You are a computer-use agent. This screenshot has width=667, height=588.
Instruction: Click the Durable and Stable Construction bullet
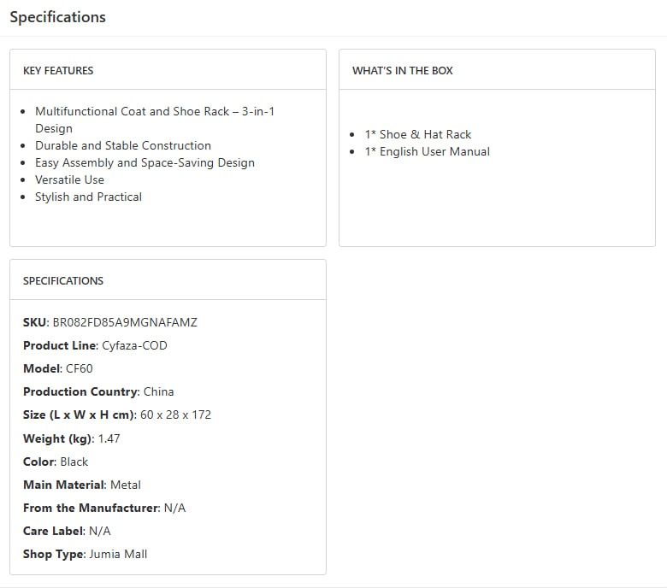122,145
